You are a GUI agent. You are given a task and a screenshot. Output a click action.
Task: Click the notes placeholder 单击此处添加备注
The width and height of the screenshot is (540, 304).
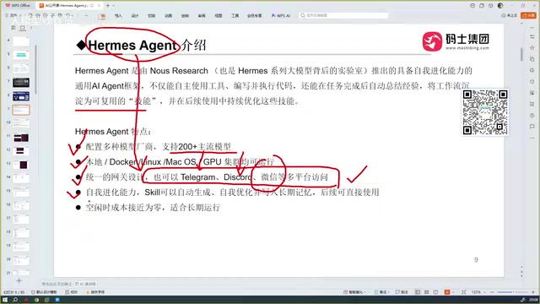[57, 284]
